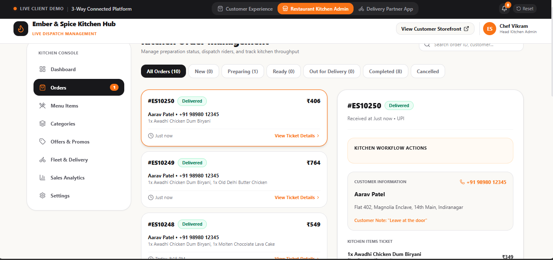This screenshot has height=260, width=553.
Task: Click the Reset button in top bar
Action: point(525,9)
